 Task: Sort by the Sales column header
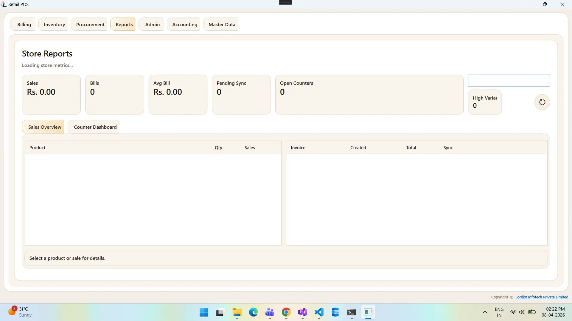pos(250,148)
